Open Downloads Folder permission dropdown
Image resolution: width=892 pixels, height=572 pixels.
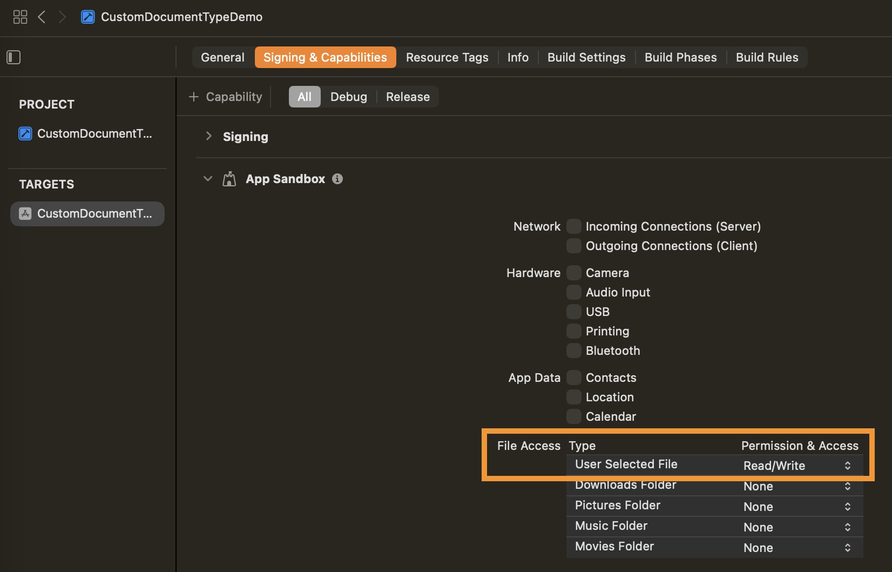[x=798, y=486]
